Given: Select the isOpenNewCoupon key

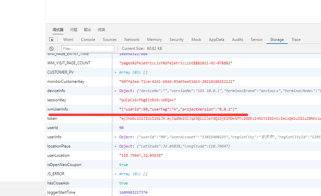Looking at the screenshot, I should (64, 165).
